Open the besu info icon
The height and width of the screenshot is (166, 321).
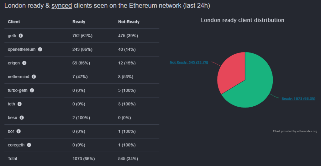click(x=22, y=118)
